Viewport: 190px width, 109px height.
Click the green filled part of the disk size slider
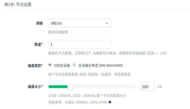point(58,87)
